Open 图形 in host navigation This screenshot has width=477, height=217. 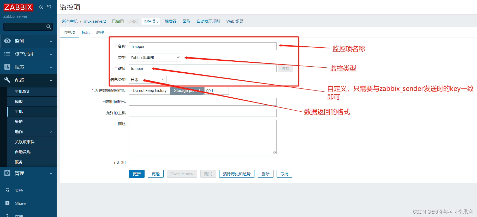[187, 21]
